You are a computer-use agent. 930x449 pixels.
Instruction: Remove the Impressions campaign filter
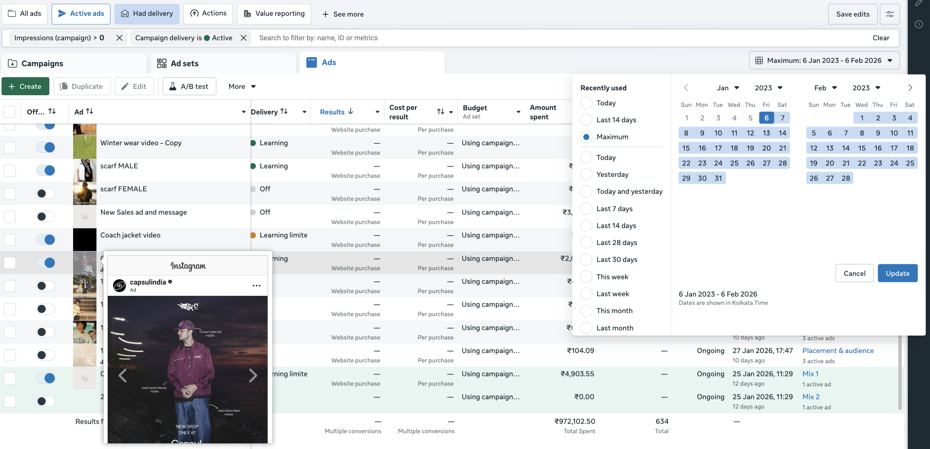coord(119,38)
